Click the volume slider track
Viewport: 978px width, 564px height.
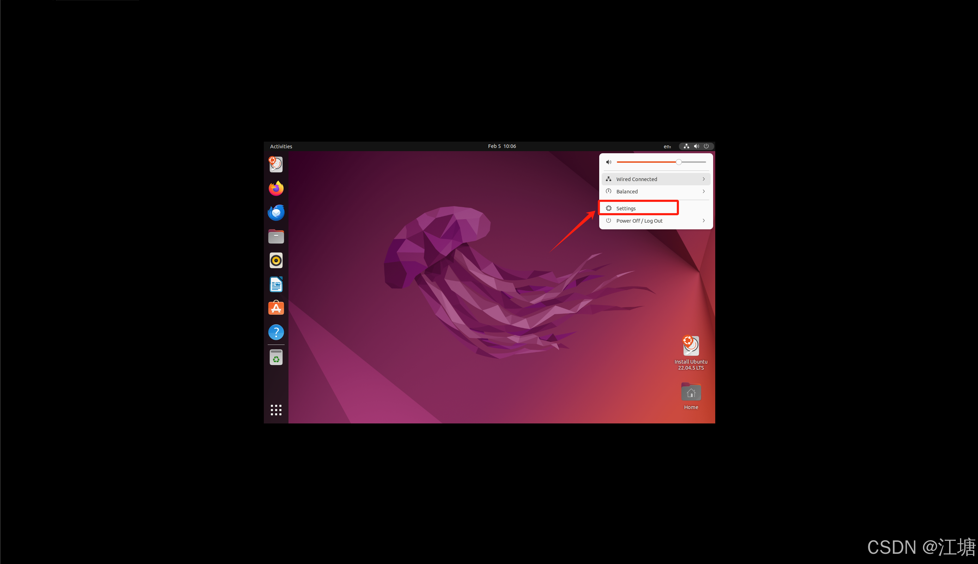point(651,162)
